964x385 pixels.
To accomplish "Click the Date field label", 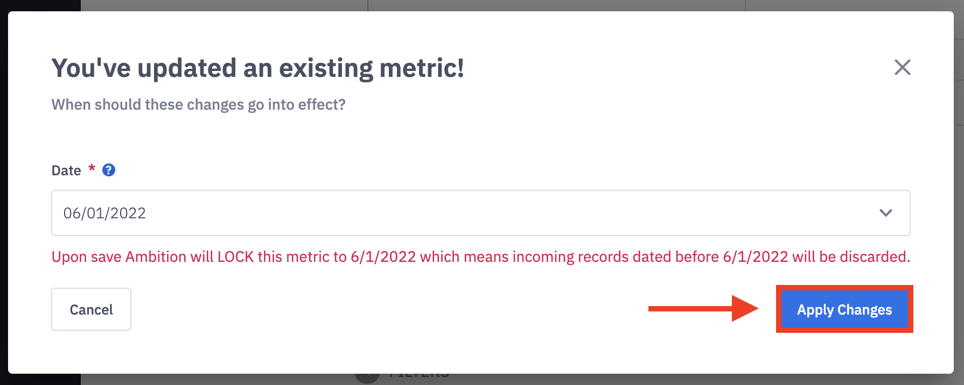I will [66, 170].
